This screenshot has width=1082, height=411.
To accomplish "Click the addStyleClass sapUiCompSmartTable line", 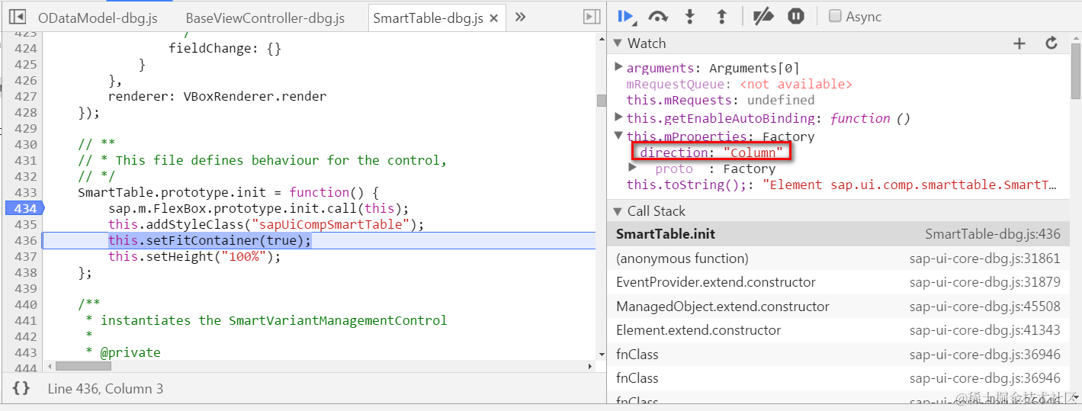I will (265, 224).
